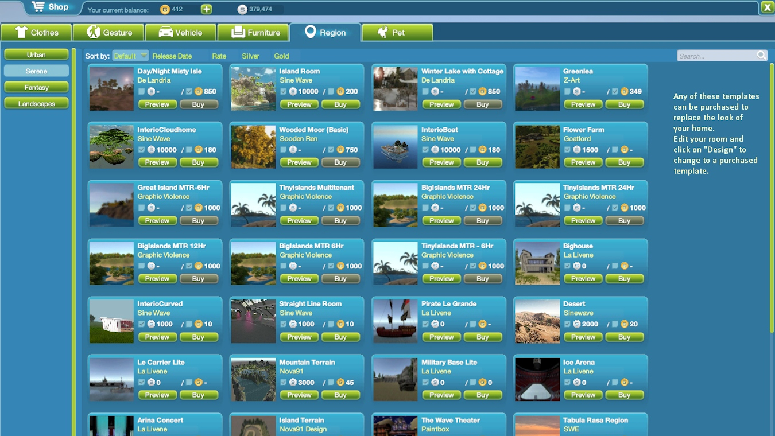Go to the Pet tab
This screenshot has width=775, height=436.
[x=397, y=33]
